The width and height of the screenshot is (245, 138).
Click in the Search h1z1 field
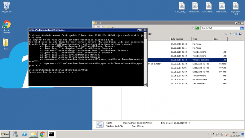(220, 28)
